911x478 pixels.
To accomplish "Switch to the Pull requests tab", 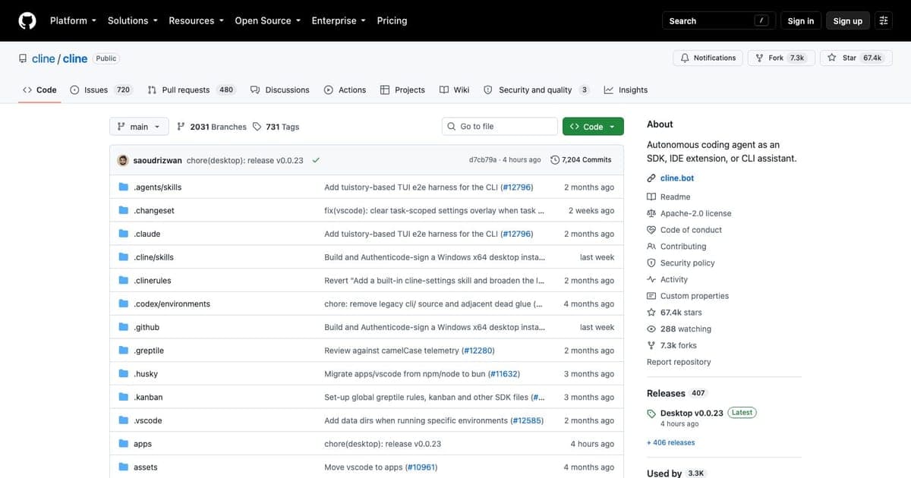I will 191,90.
